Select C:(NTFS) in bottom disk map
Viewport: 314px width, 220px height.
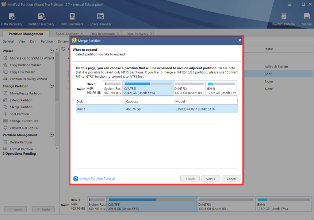point(152,204)
